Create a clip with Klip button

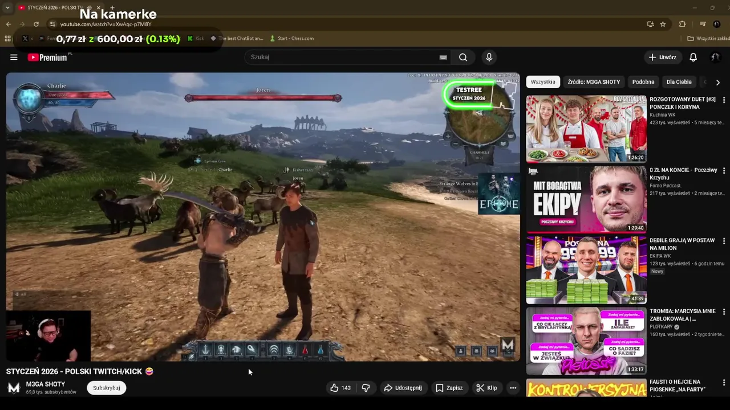tap(486, 388)
